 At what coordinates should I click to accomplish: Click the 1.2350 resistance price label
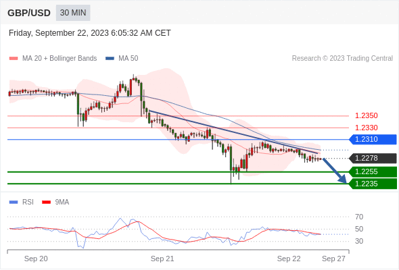(366, 115)
